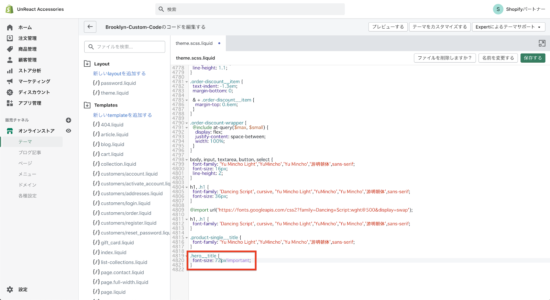Click the green Save button
The image size is (550, 300).
[532, 58]
